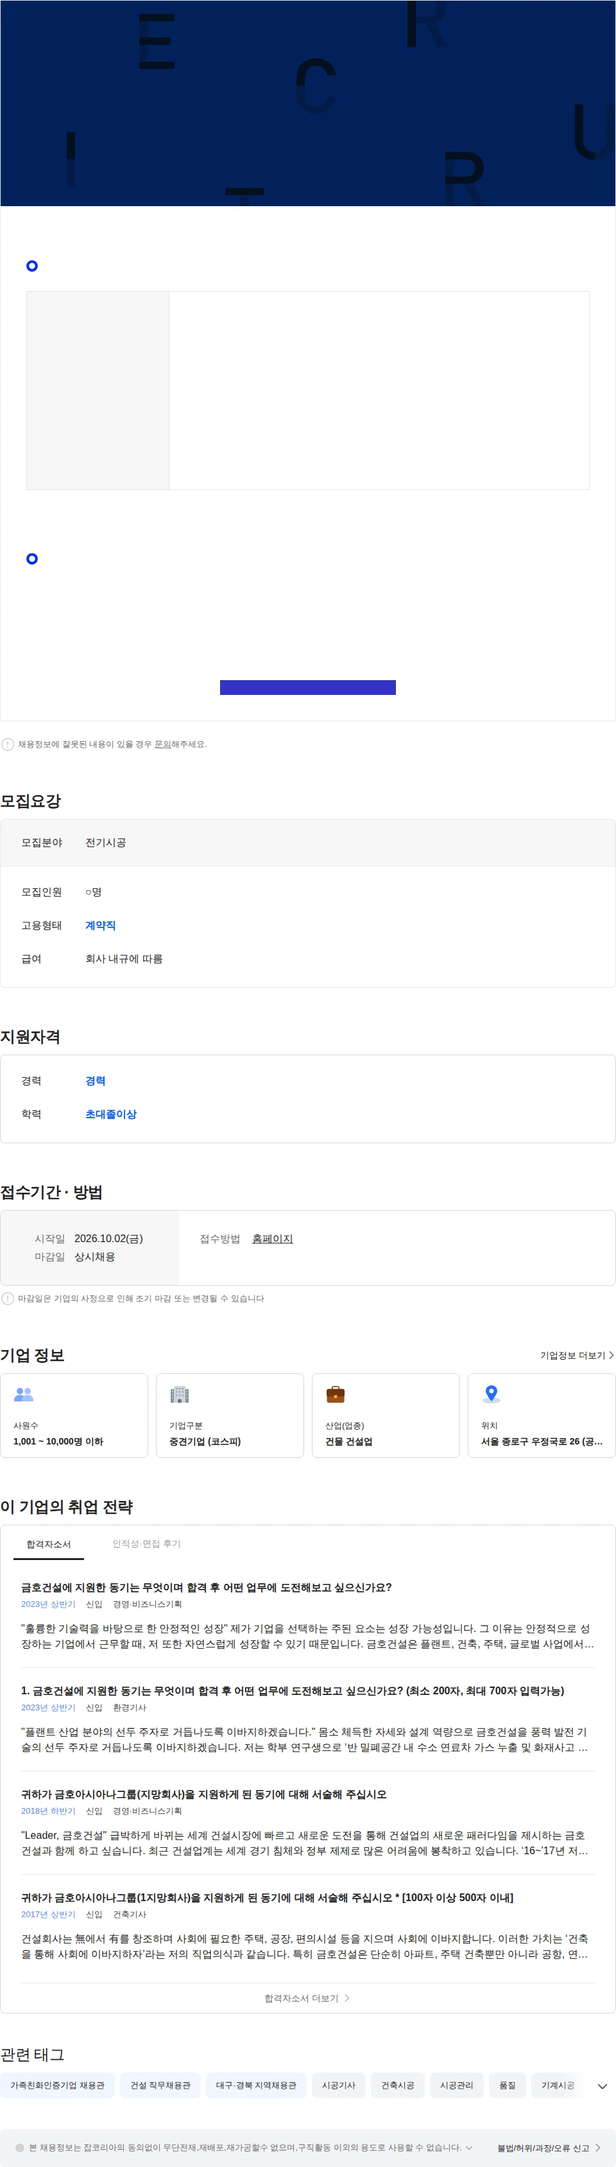The image size is (616, 2167).
Task: Click the 기계시공 tag
Action: [558, 2085]
